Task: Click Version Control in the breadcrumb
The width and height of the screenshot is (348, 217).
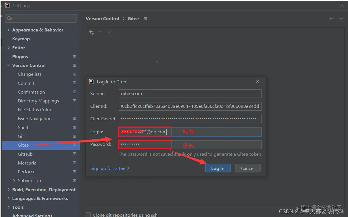Action: [102, 18]
